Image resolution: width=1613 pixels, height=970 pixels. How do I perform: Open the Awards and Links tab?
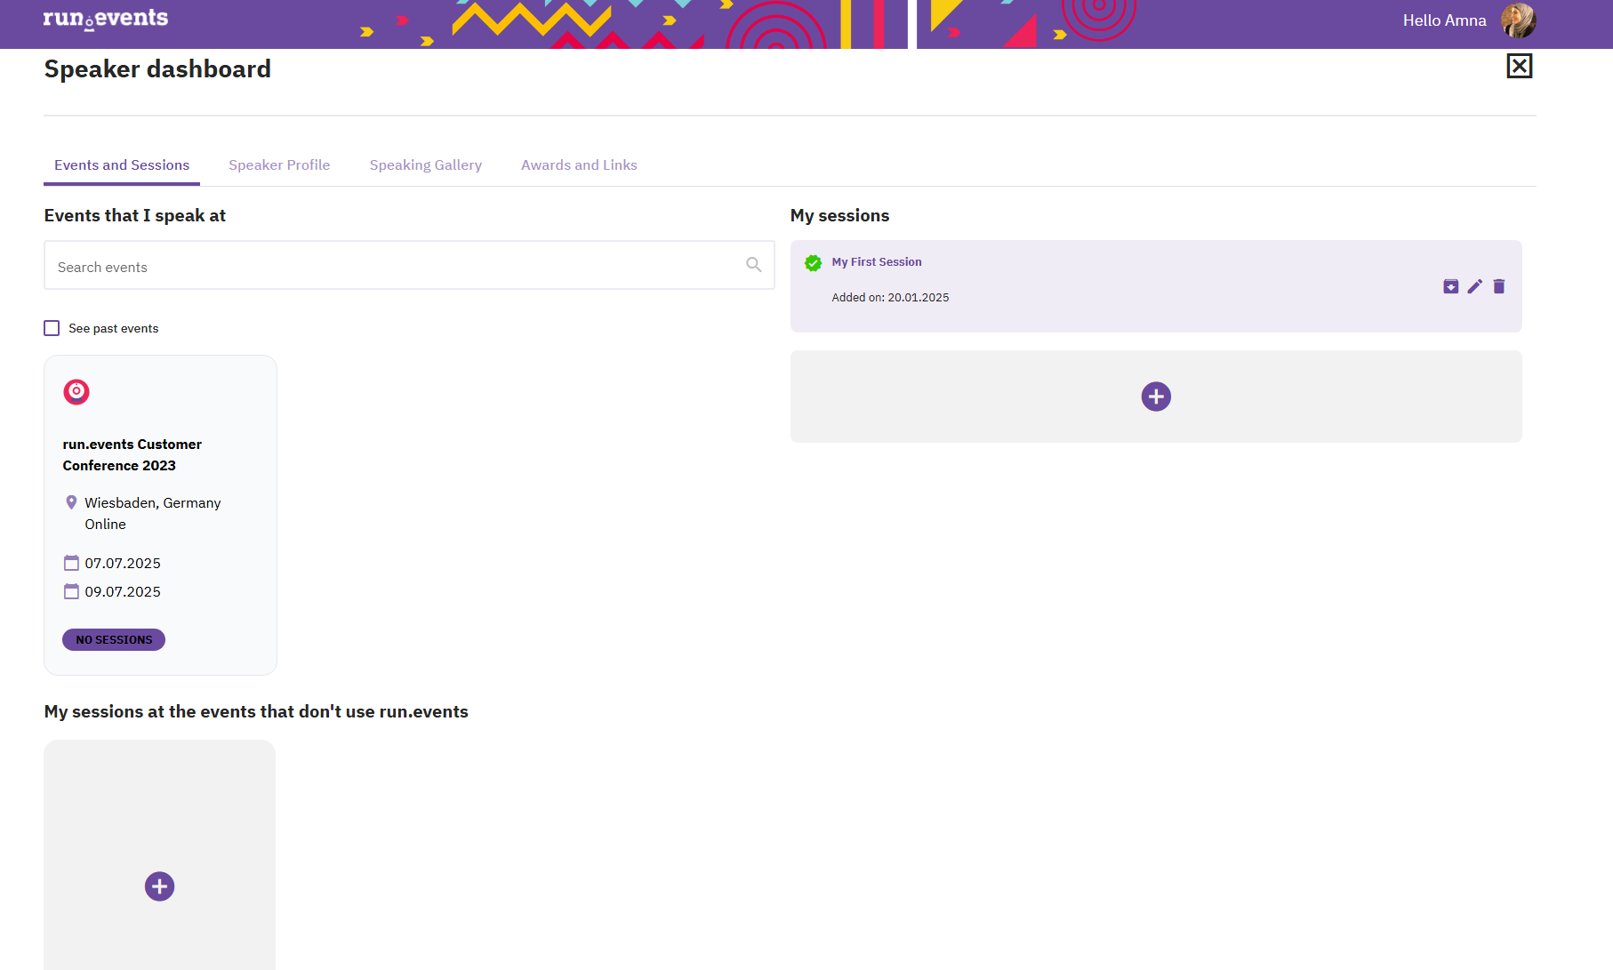pos(579,165)
